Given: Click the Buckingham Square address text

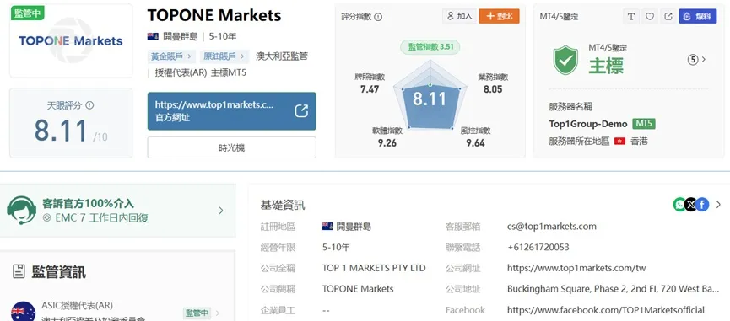Looking at the screenshot, I should pos(614,289).
